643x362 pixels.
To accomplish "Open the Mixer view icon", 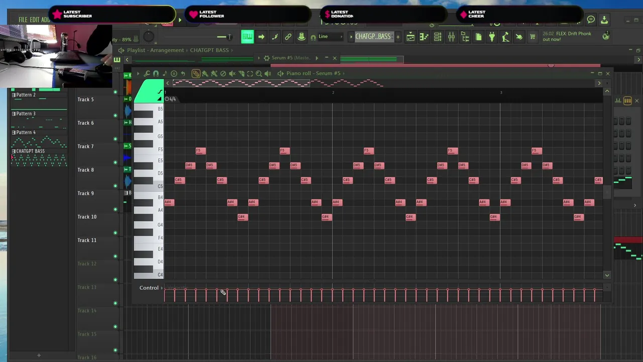I will (x=451, y=37).
